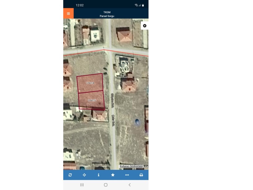This screenshot has width=253, height=190.
Task: Select the measure distance arrow icon
Action: pyautogui.click(x=127, y=175)
